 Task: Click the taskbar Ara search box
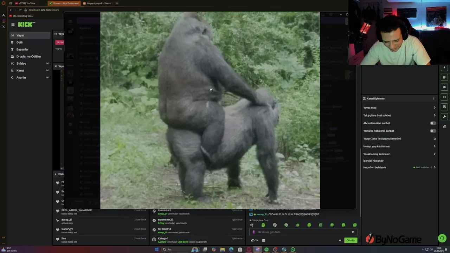[x=180, y=249]
